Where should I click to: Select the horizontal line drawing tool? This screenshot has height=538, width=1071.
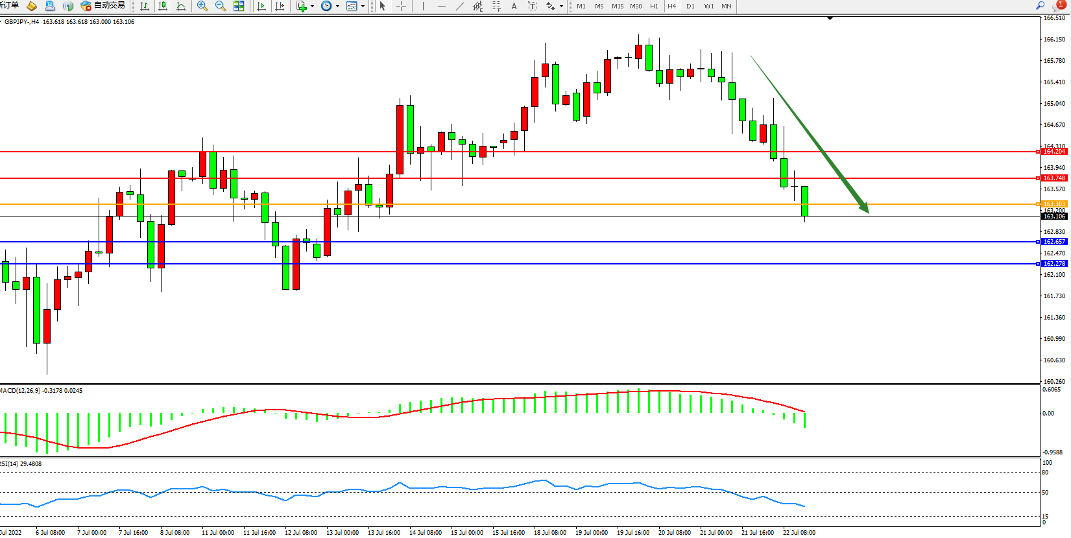(x=441, y=6)
